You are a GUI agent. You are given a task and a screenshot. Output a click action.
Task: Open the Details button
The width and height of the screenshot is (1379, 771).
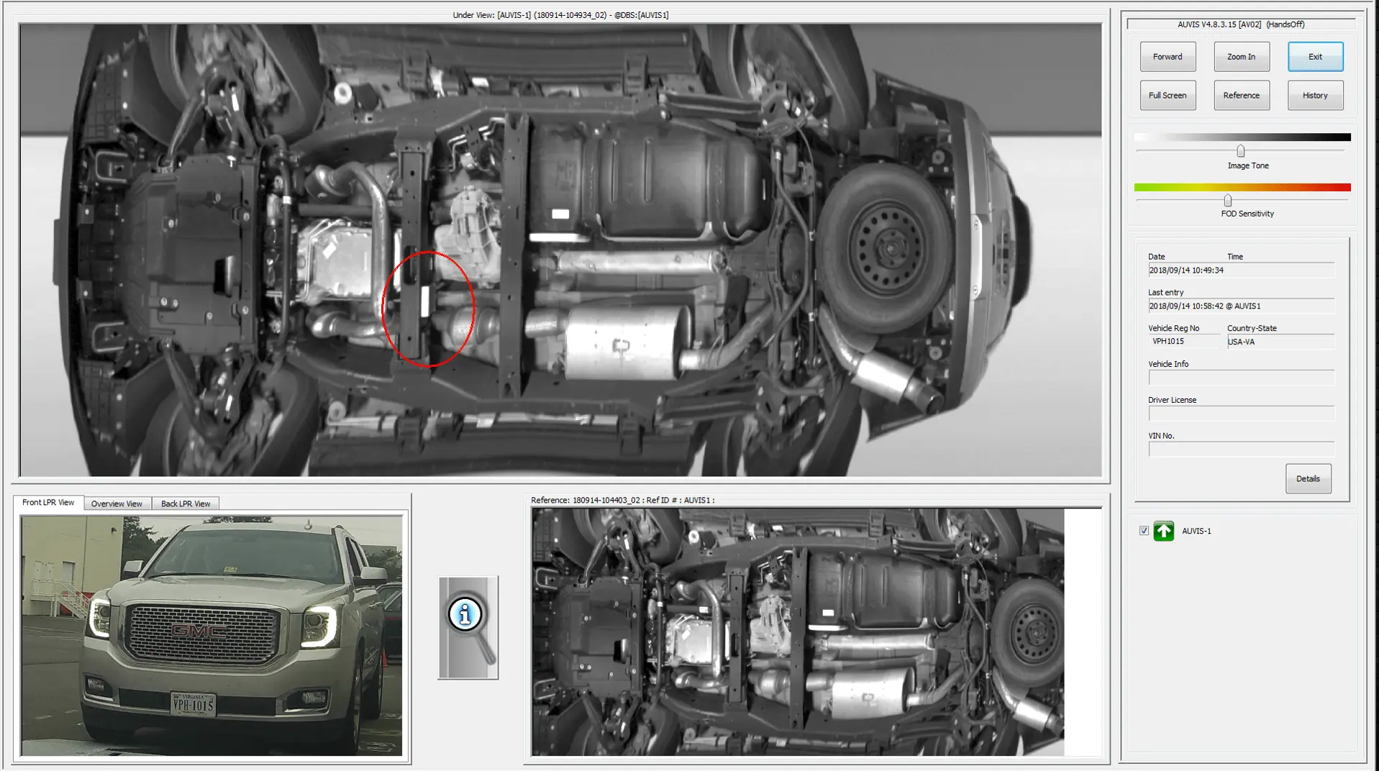tap(1307, 479)
